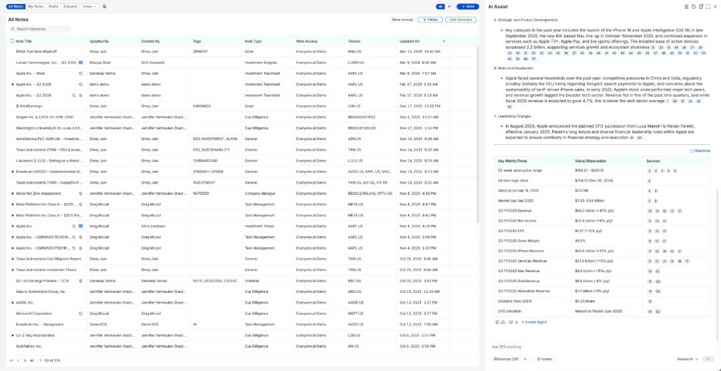Open the AstraZeneca PLC (AZN LN) note
Screen dimensions: 721x371
pos(49,139)
